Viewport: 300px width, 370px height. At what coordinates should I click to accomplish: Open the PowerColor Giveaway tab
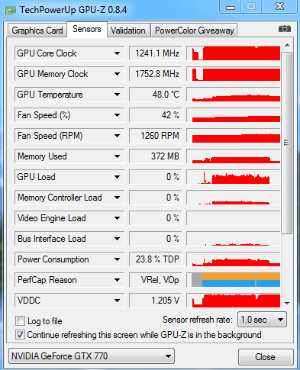pos(194,31)
